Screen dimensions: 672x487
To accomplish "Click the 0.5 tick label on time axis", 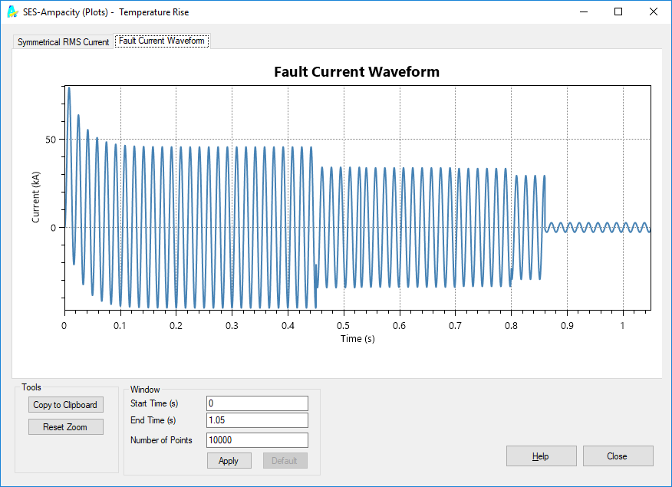I will 344,325.
